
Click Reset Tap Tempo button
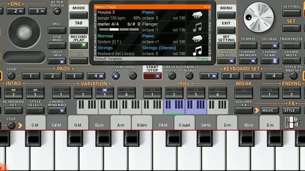click(172, 76)
